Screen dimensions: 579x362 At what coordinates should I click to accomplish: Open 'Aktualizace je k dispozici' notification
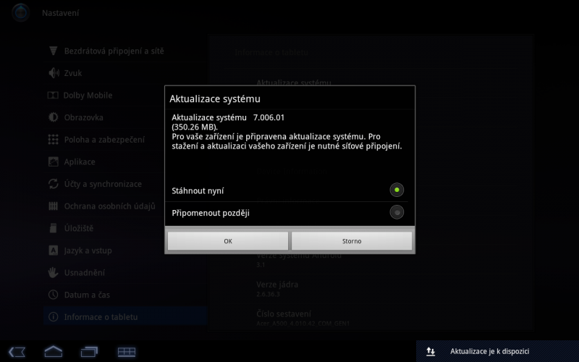pos(497,351)
